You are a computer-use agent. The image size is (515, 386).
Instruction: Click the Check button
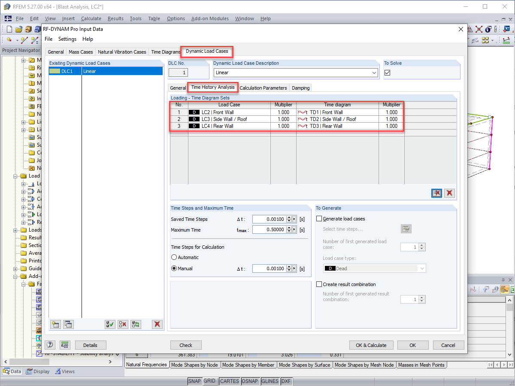(186, 345)
